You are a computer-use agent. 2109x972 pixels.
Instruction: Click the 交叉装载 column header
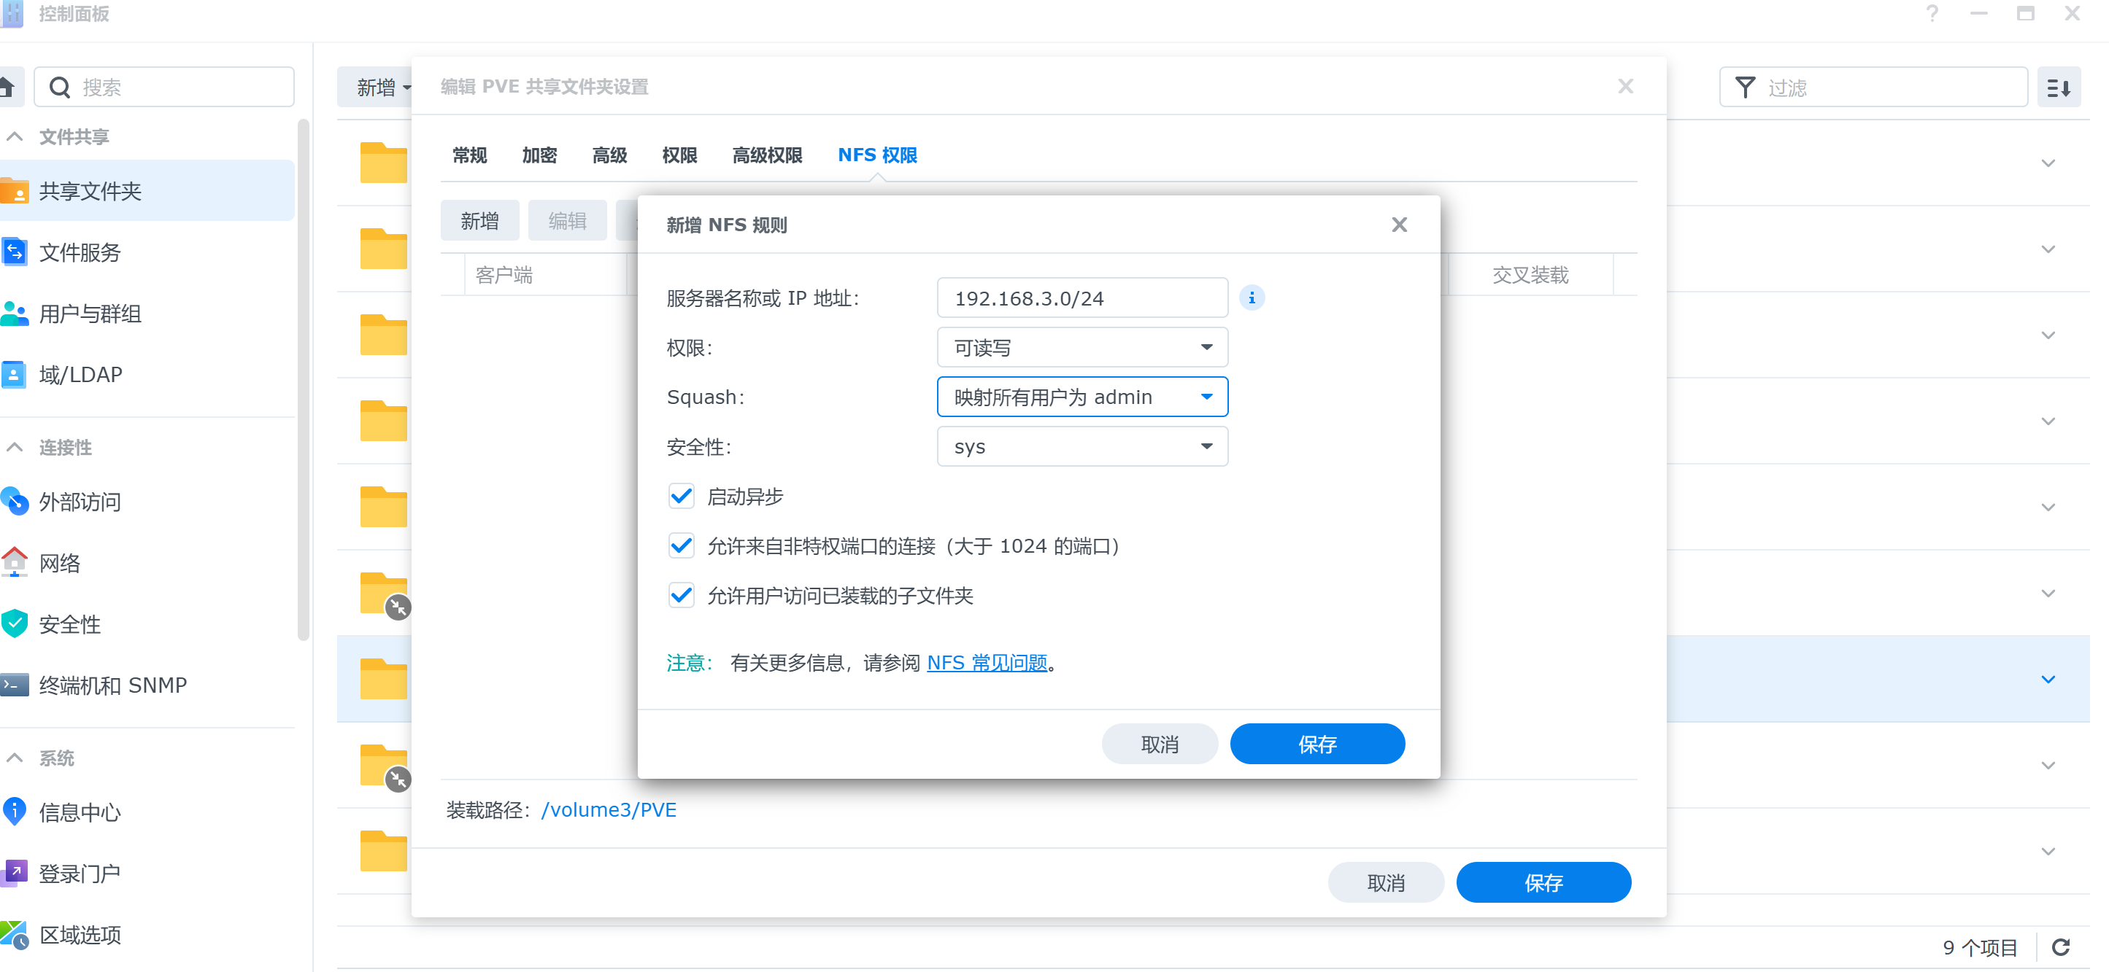tap(1530, 275)
